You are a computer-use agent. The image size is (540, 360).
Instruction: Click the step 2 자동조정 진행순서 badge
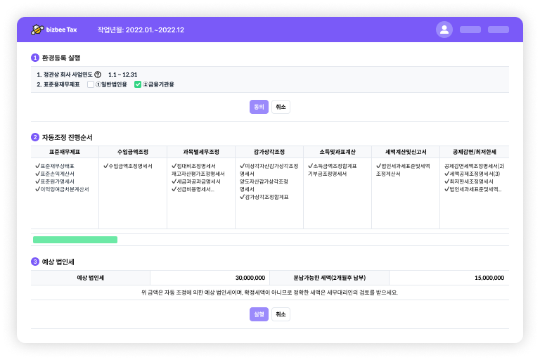pyautogui.click(x=34, y=137)
